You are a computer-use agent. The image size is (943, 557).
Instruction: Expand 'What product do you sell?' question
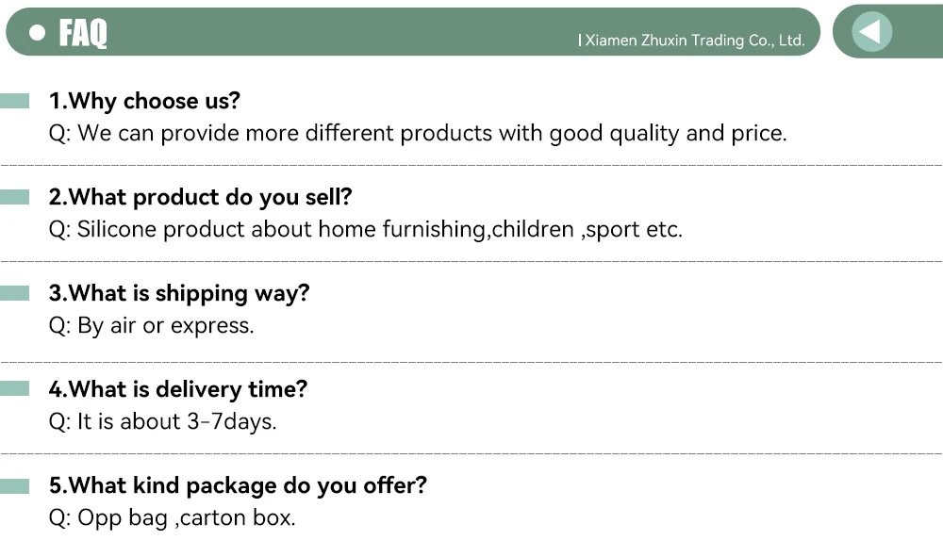click(x=200, y=197)
